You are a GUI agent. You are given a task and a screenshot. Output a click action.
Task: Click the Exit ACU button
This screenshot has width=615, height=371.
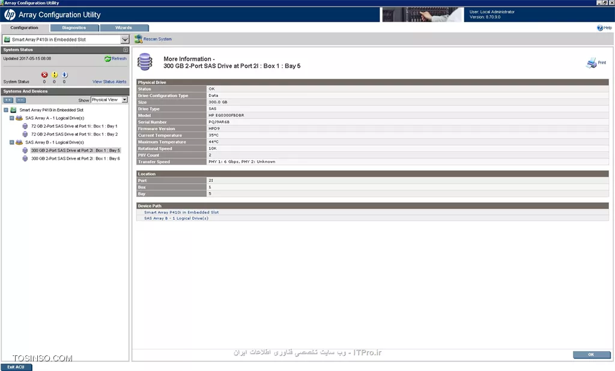coord(16,367)
